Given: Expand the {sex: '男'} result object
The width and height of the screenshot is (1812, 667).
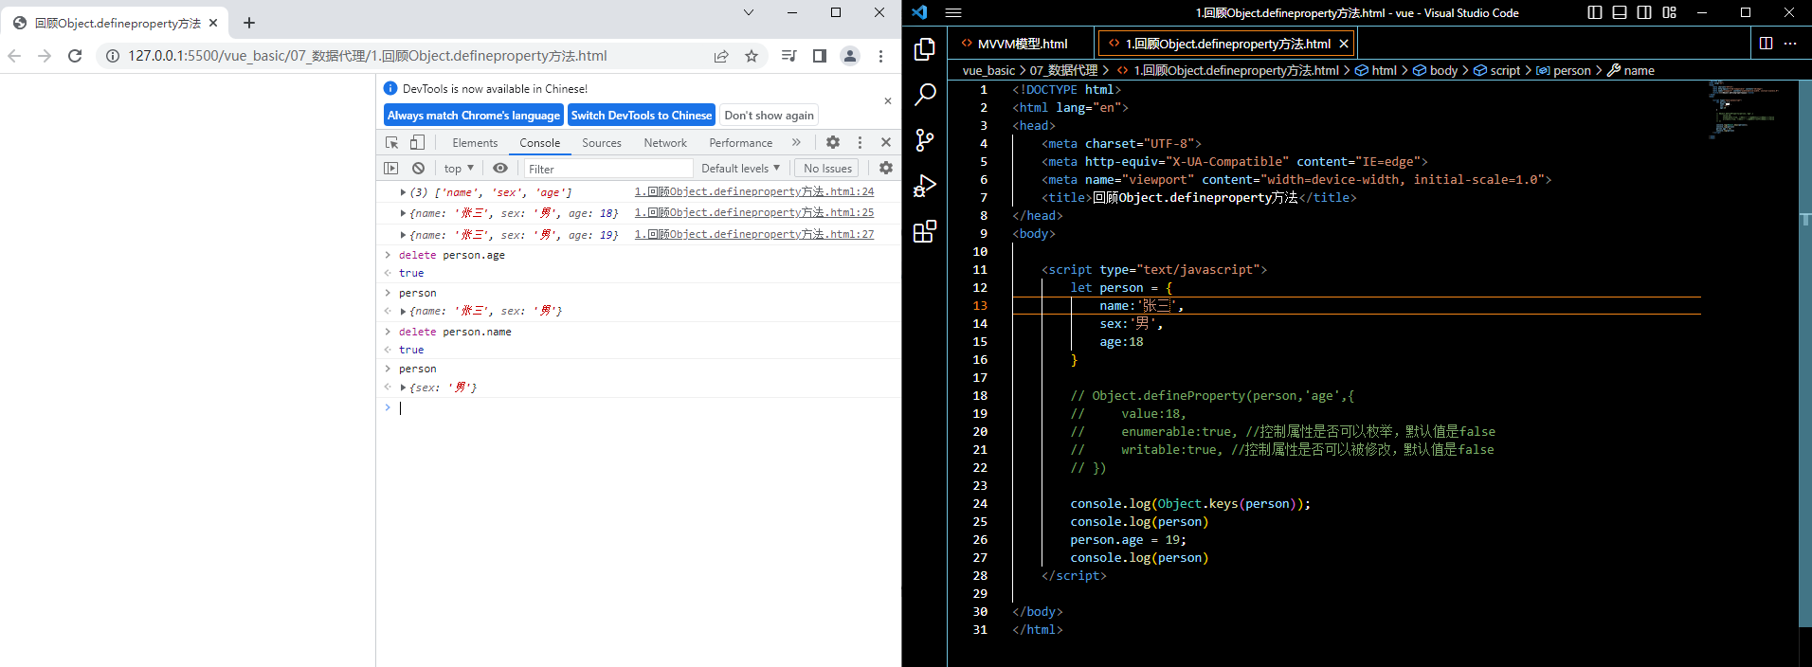Looking at the screenshot, I should (403, 388).
